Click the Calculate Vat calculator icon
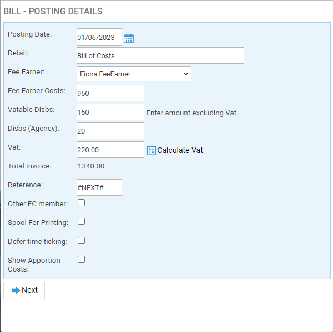The width and height of the screenshot is (333, 332). 152,151
